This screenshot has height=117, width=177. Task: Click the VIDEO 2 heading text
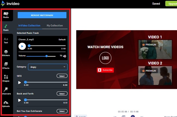pyautogui.click(x=155, y=63)
